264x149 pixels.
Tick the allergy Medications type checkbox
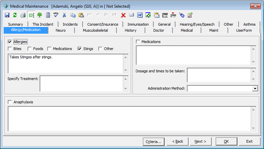[49, 49]
